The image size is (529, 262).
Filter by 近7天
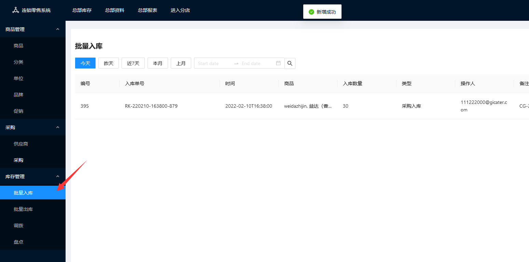coord(133,63)
